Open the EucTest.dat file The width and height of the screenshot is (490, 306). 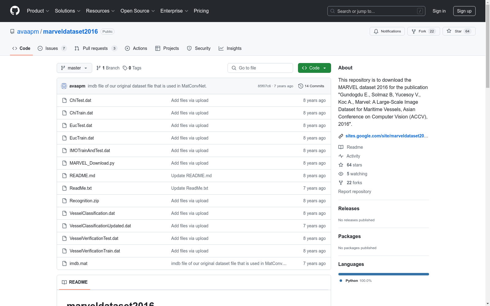pos(81,125)
